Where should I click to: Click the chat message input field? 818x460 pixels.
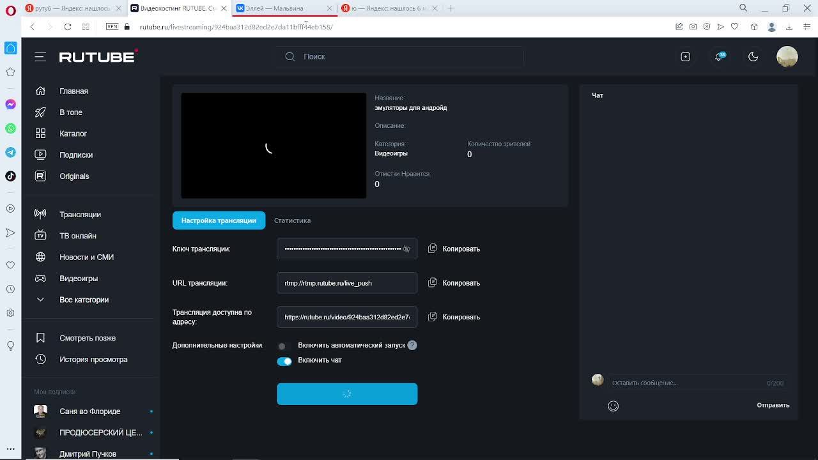click(x=697, y=383)
